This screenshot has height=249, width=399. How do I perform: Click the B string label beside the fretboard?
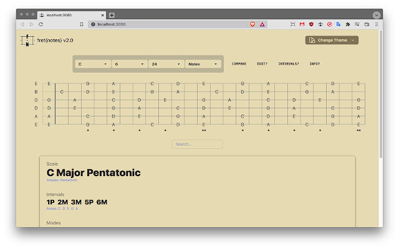pos(36,92)
